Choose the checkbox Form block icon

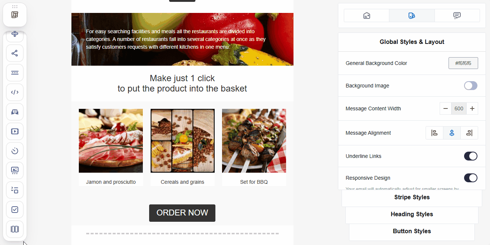15,210
